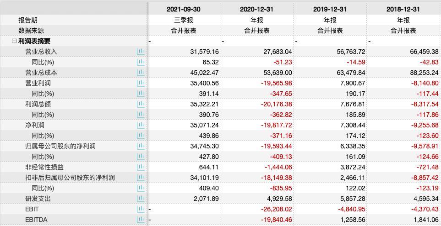Click the 数据来源 row label
This screenshot has height=226, width=441.
[31, 31]
